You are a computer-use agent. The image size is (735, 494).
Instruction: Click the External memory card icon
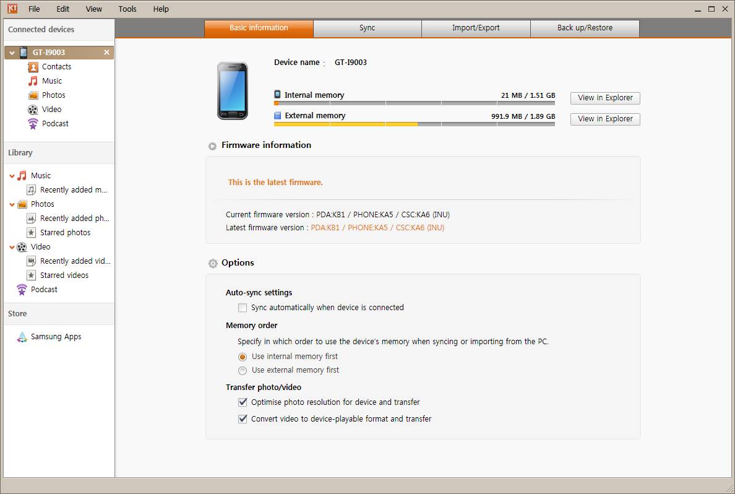coord(278,115)
